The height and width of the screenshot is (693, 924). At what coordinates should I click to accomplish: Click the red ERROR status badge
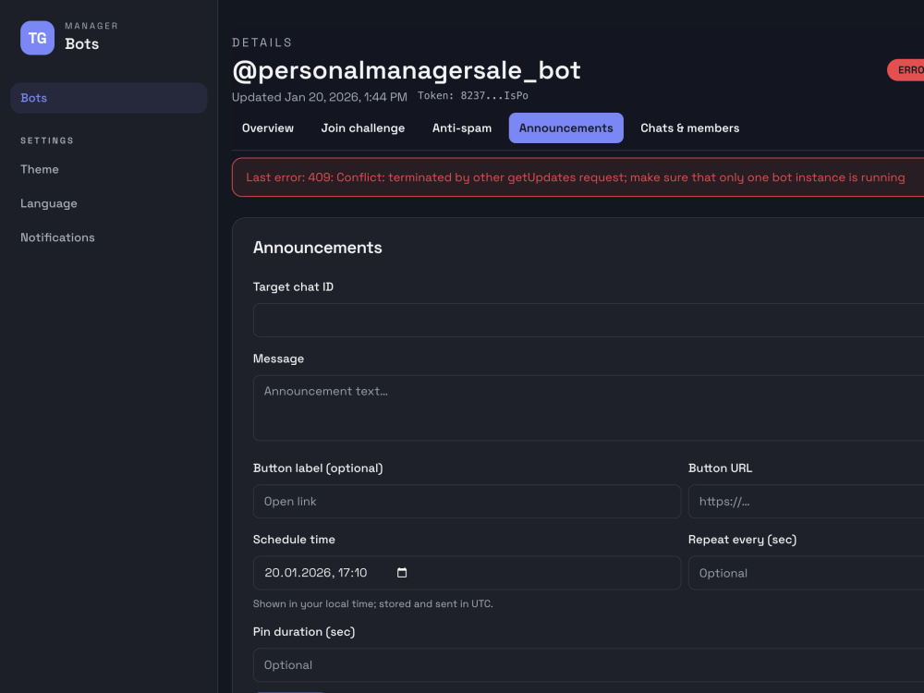906,70
